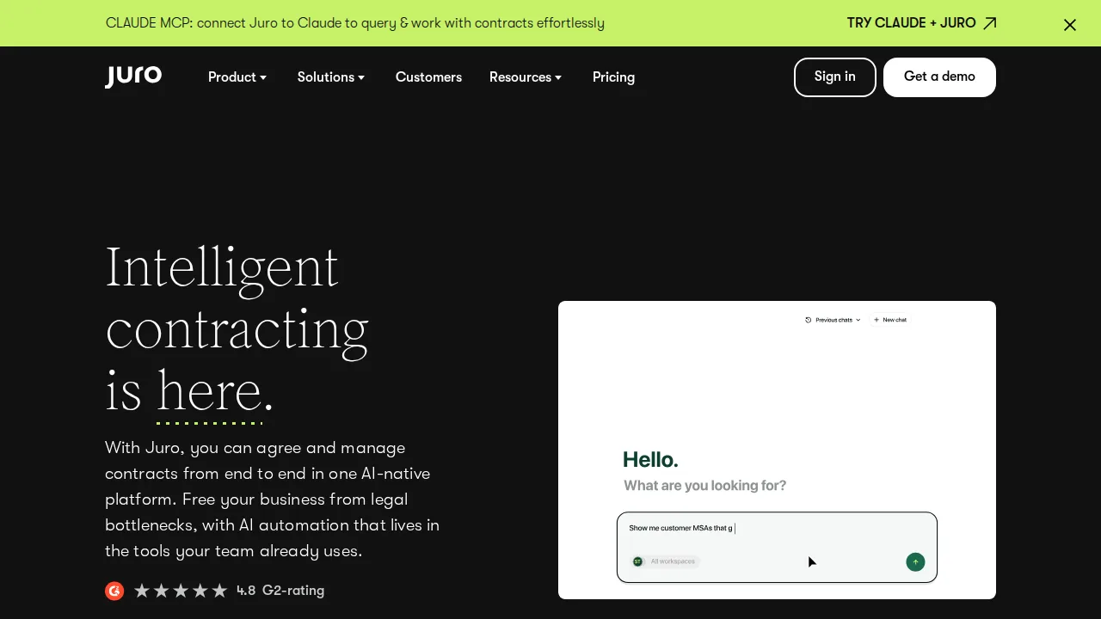Open the Try Claude + Juro link

pos(921,23)
